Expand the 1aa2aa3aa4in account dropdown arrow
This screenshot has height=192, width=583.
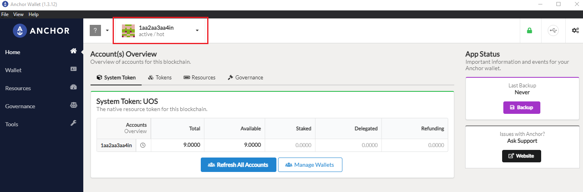click(x=197, y=30)
